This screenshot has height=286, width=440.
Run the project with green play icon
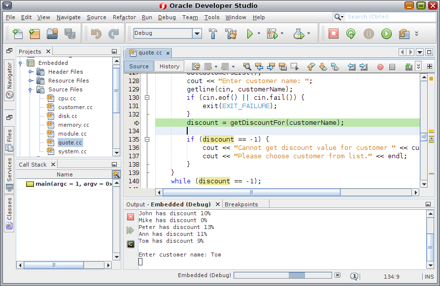[249, 33]
